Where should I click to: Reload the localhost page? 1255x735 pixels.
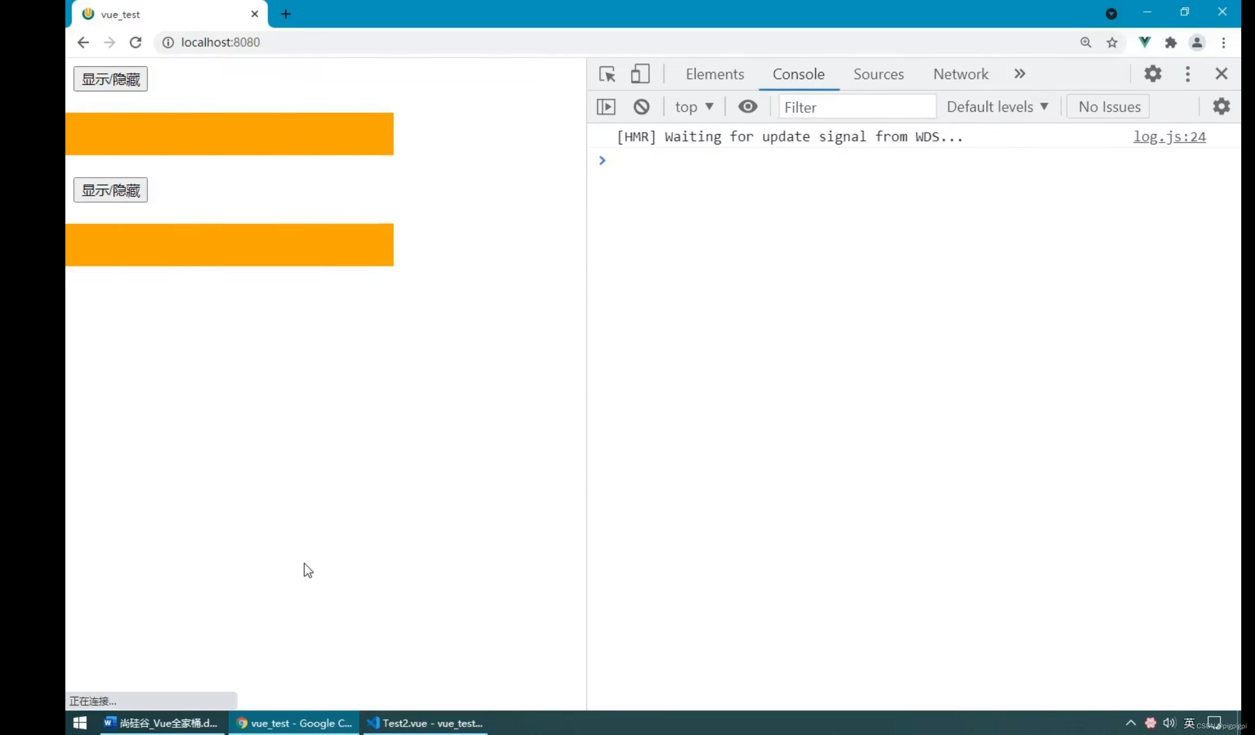click(136, 42)
